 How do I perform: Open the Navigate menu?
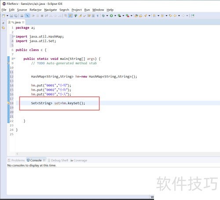pyautogui.click(x=51, y=10)
